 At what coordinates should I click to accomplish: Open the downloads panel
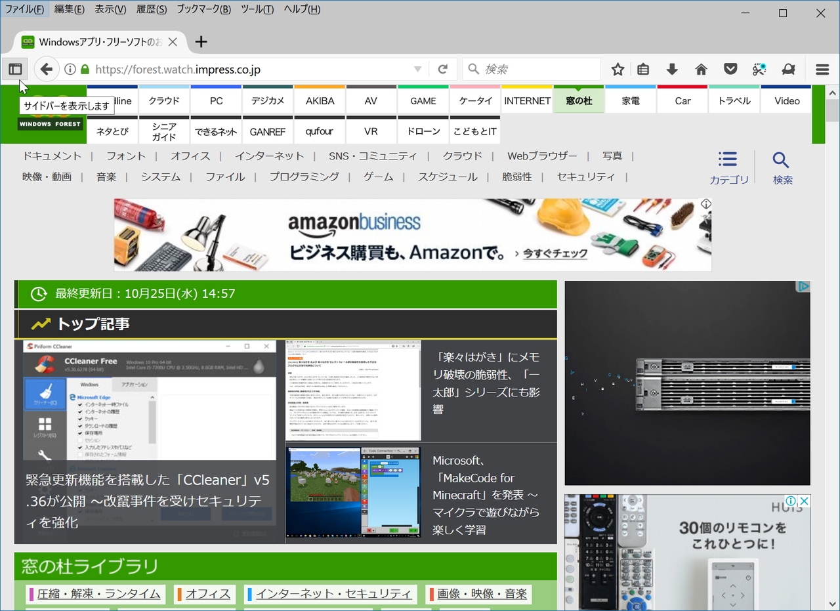pyautogui.click(x=671, y=68)
